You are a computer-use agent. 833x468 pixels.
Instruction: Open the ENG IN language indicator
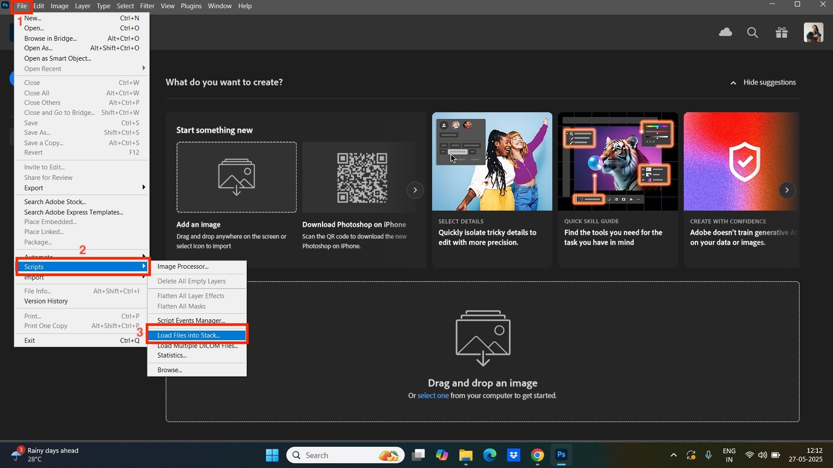tap(729, 455)
